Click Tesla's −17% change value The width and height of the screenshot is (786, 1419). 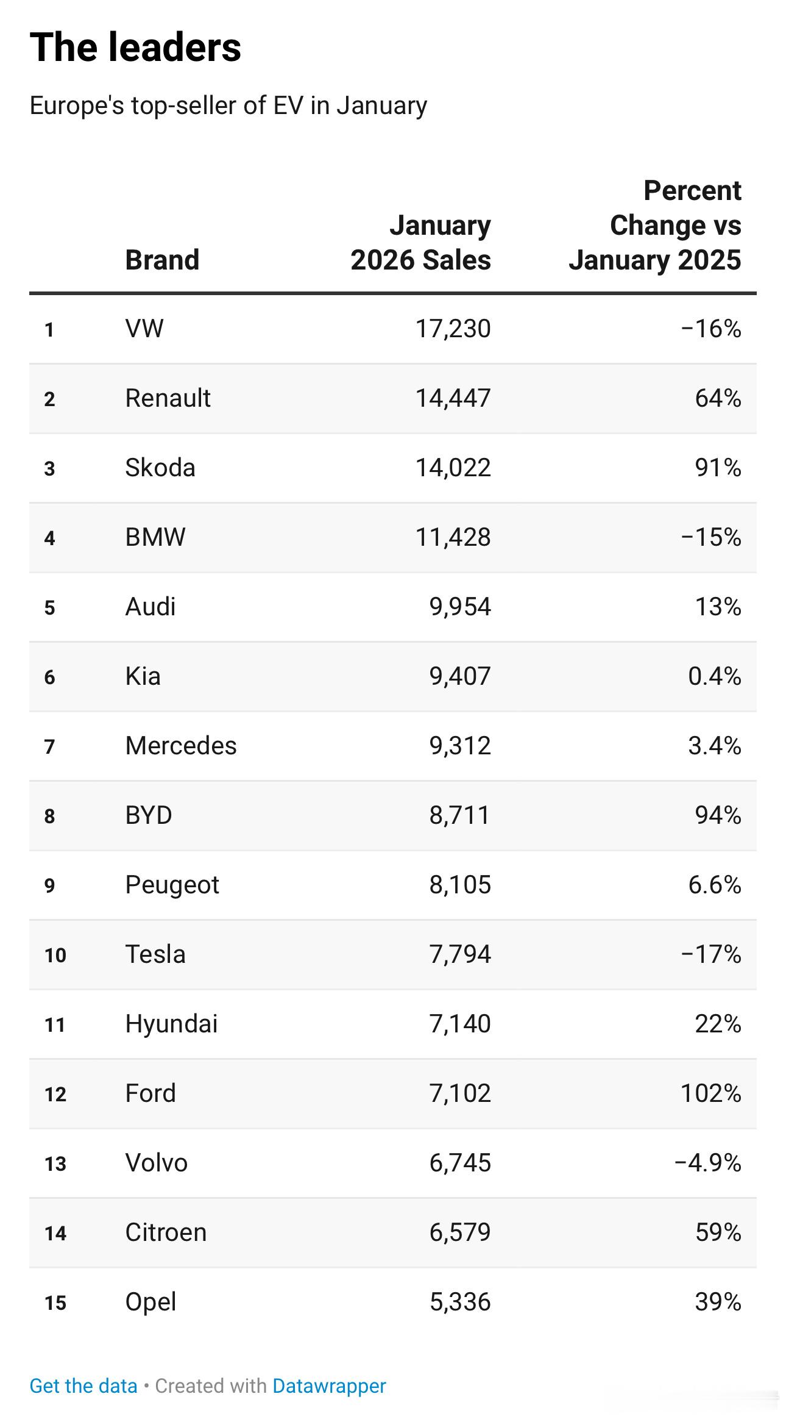[710, 954]
